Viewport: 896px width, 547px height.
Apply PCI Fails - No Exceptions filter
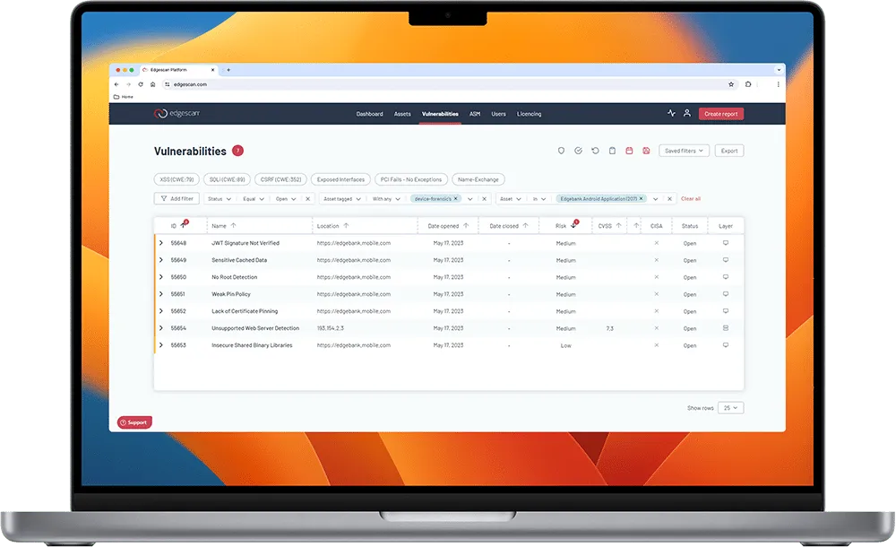click(x=411, y=179)
